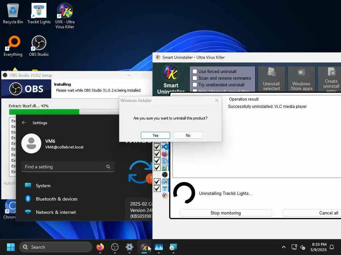Select the OBS Studio desktop shortcut
Screen dimensions: 341x255
point(39,46)
